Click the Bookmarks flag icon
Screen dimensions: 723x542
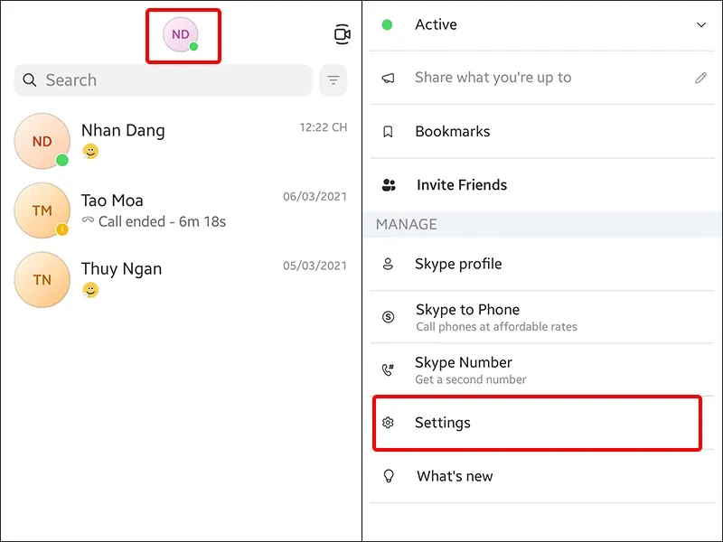[x=389, y=131]
